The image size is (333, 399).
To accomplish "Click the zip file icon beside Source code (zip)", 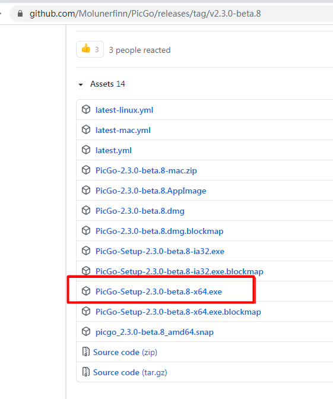I will point(85,351).
